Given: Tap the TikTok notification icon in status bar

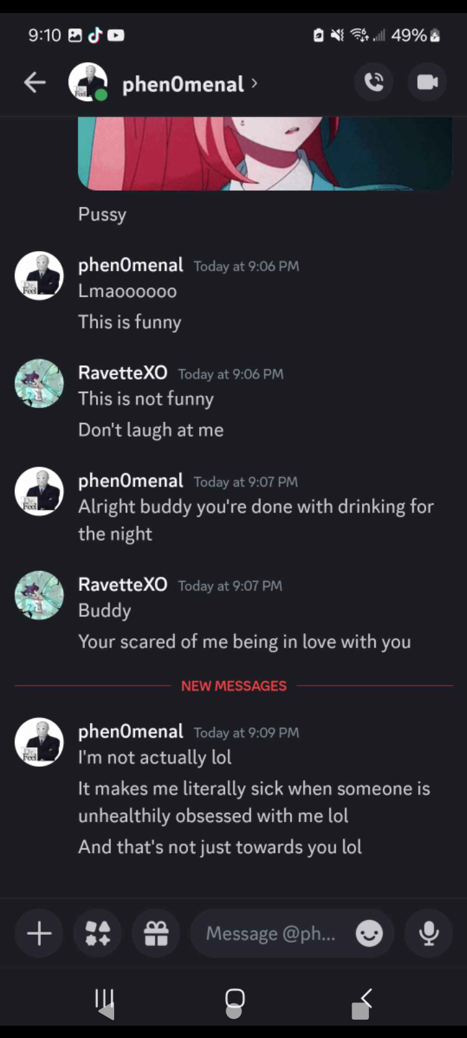Looking at the screenshot, I should 95,35.
